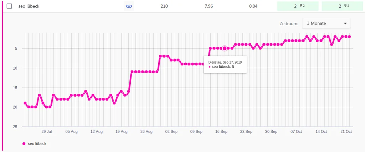365x152 pixels.
Task: Click the 07 Oct label on the date axis
Action: point(296,131)
